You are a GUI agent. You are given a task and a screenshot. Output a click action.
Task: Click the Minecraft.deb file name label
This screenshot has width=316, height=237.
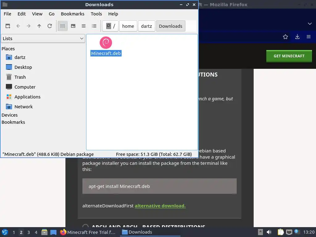click(x=106, y=53)
